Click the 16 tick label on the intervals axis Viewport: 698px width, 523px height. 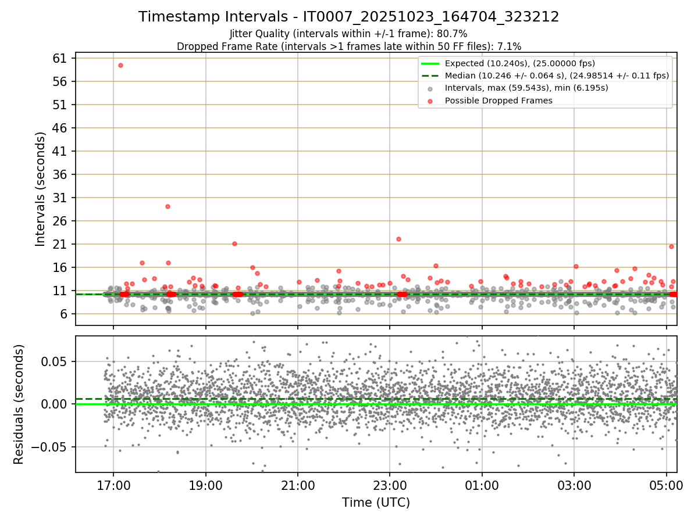61,267
